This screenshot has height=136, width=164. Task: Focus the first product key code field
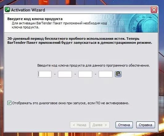[45, 74]
